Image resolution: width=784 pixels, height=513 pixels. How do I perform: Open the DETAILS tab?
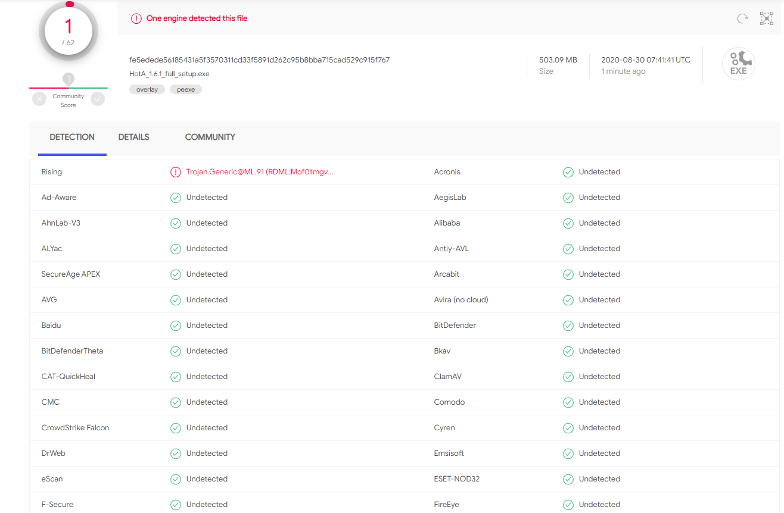click(134, 137)
